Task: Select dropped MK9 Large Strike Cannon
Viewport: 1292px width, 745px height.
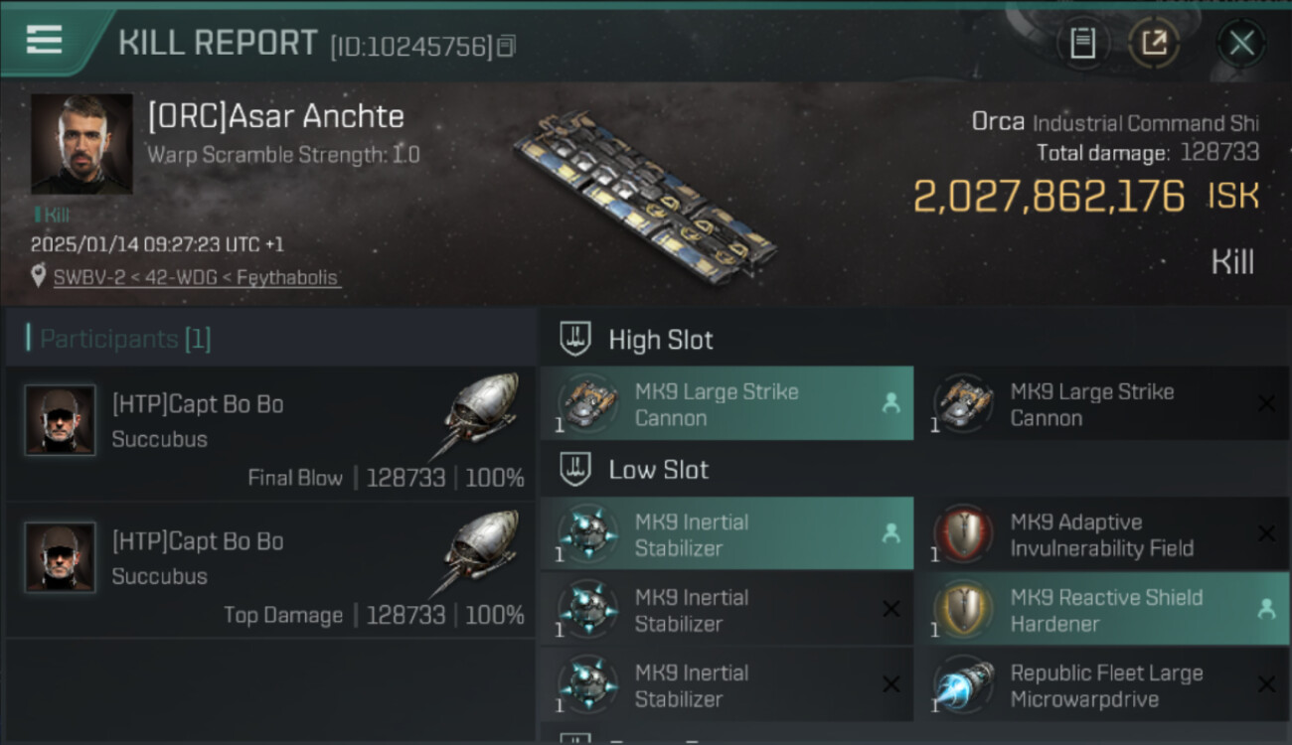Action: tap(726, 404)
